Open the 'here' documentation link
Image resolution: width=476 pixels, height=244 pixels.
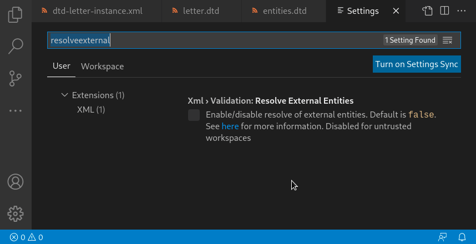[230, 126]
